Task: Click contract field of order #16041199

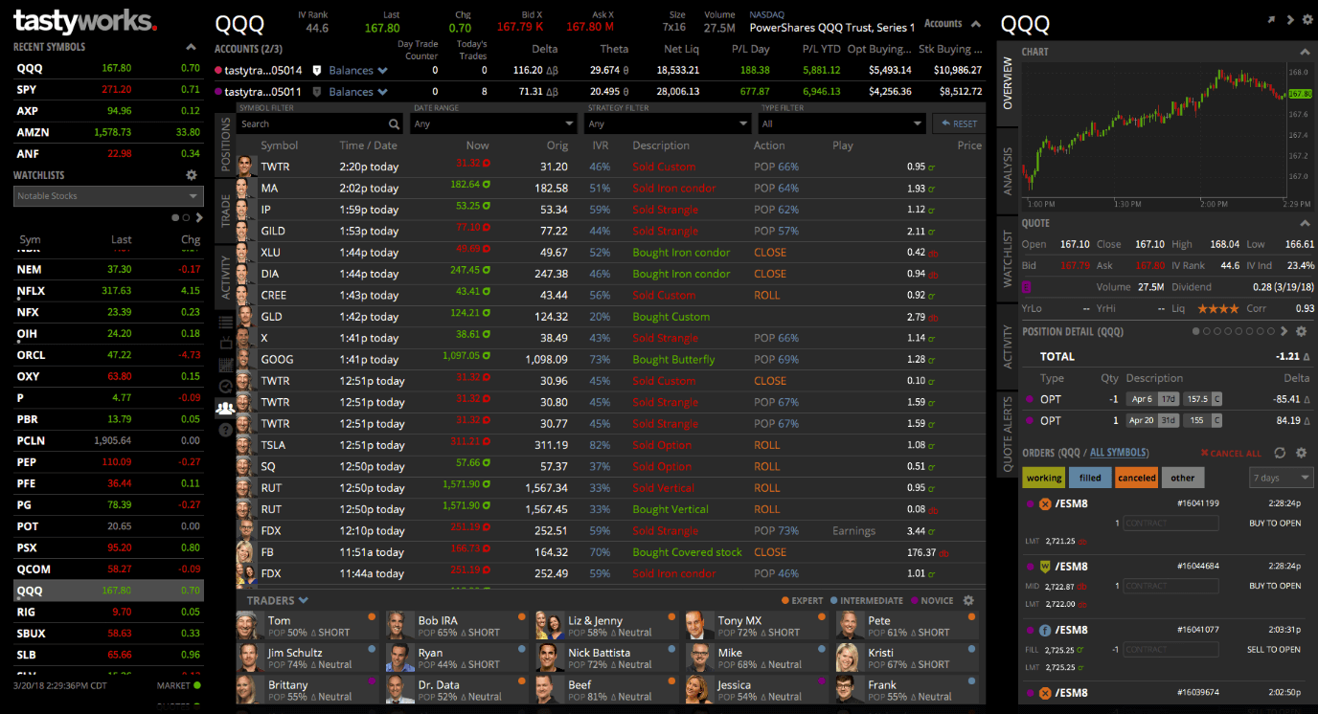Action: click(1170, 524)
